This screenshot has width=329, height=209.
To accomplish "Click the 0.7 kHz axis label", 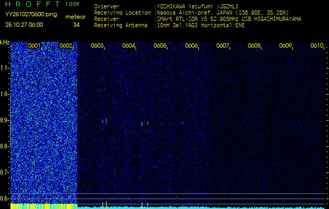I will pyautogui.click(x=4, y=172).
